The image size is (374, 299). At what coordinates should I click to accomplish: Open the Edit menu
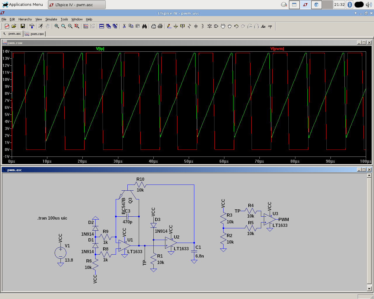(12, 19)
